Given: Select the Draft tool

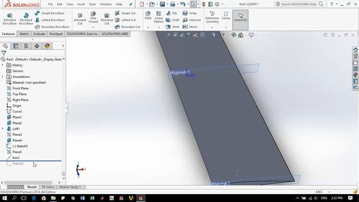Looking at the screenshot, I should click(x=172, y=20).
